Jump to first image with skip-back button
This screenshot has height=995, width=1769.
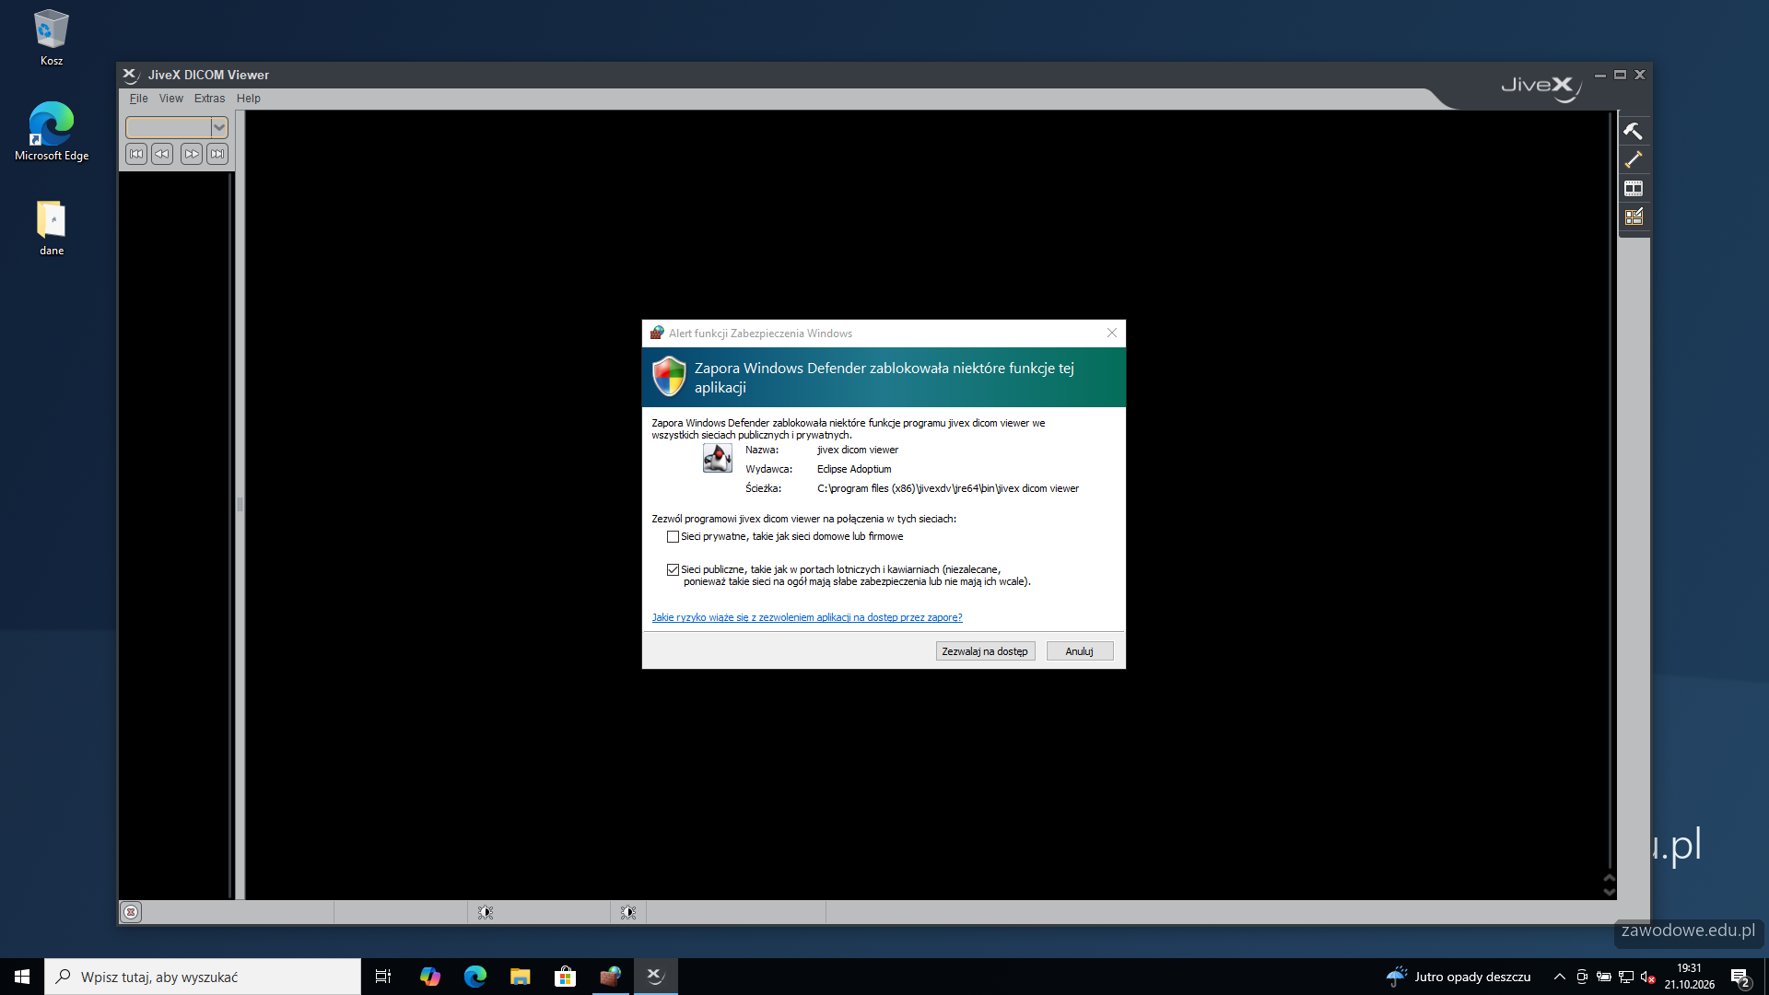[136, 154]
